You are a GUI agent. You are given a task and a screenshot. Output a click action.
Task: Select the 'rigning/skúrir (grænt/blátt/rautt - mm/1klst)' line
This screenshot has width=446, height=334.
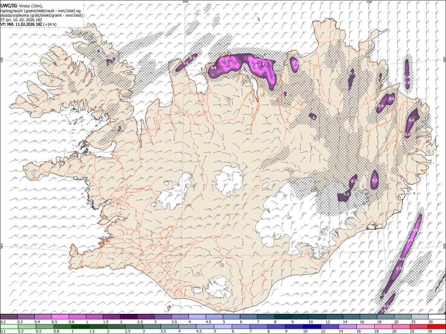(x=40, y=11)
